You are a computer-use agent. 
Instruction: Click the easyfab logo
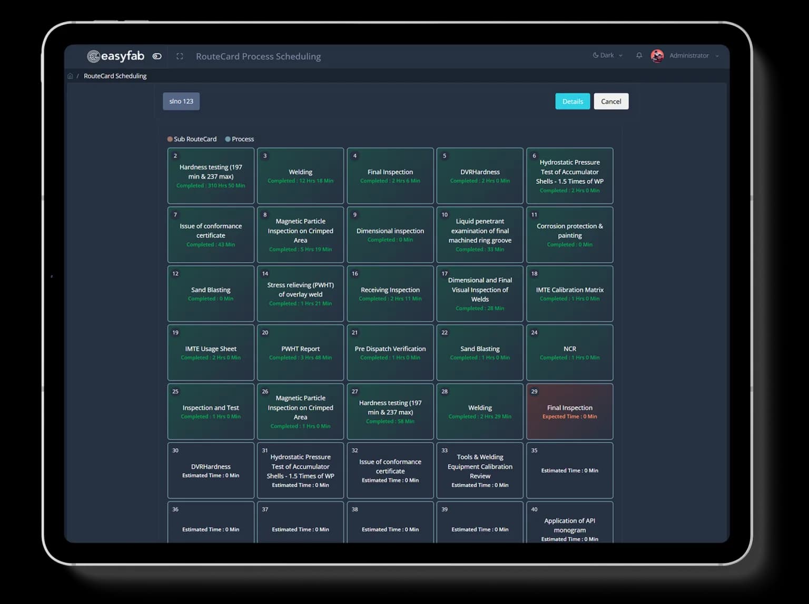(x=116, y=56)
